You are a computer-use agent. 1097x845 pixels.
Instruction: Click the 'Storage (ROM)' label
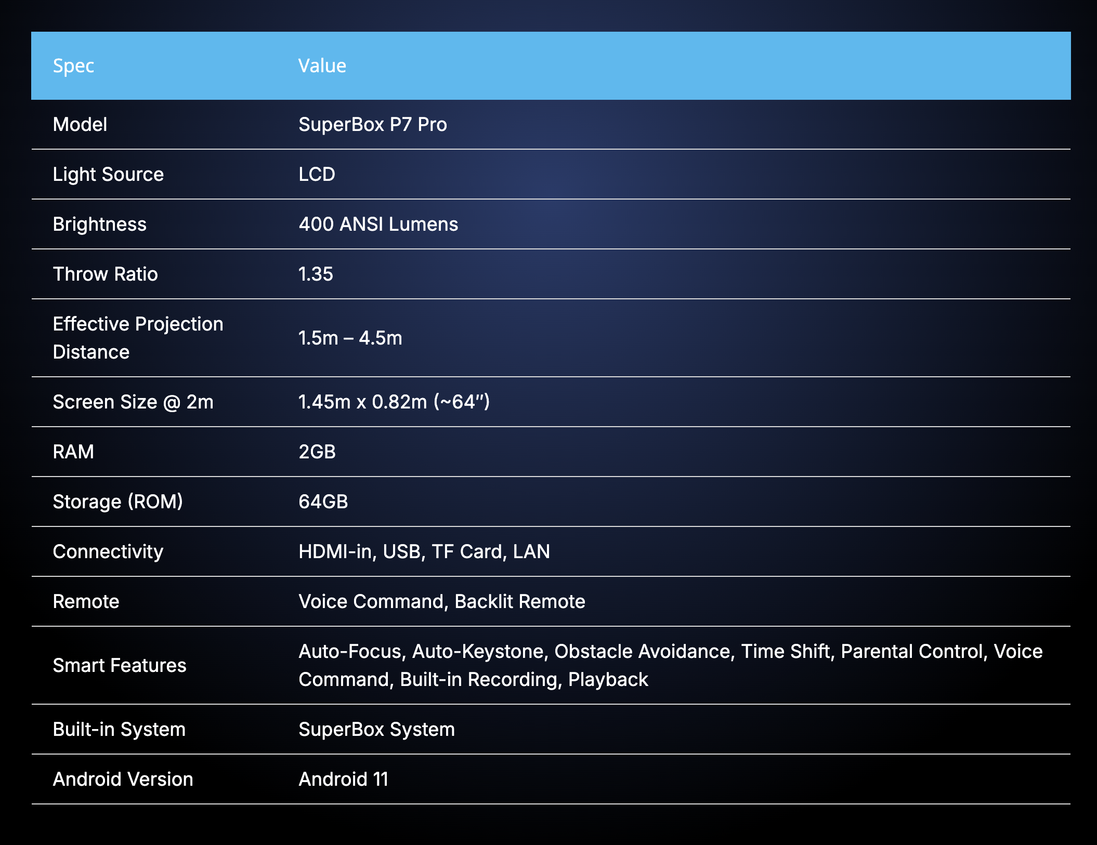pos(118,502)
